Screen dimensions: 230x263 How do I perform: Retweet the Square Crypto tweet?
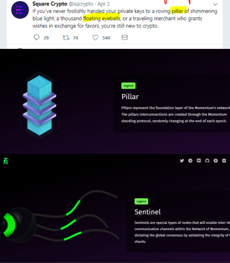tap(66, 38)
